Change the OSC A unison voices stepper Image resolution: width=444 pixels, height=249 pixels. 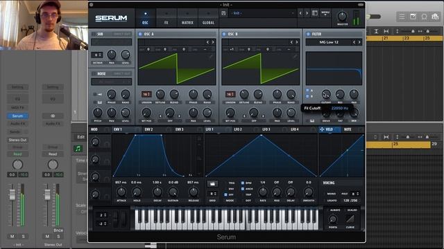(146, 94)
